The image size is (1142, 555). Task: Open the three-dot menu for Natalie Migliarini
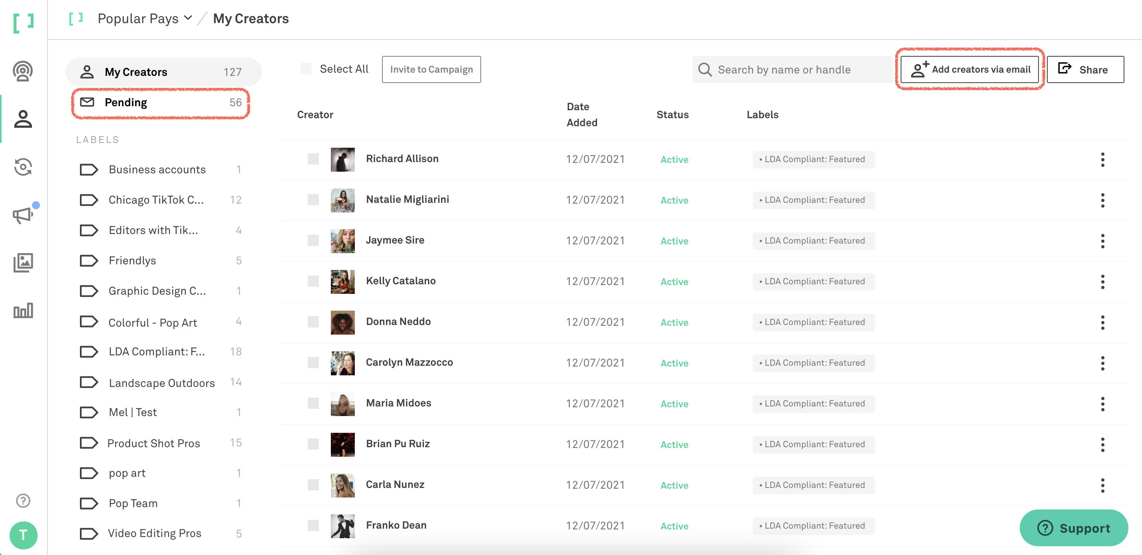(x=1102, y=200)
